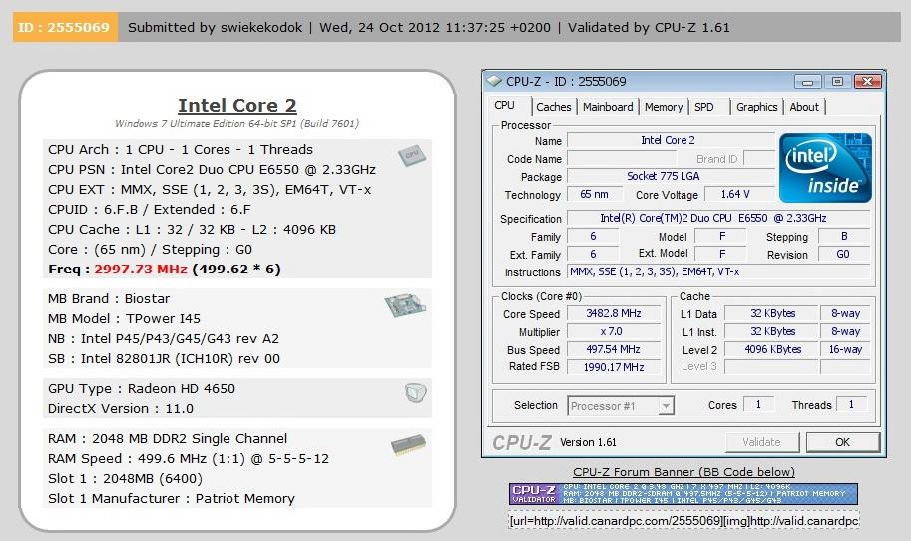Open the About tab
Viewport: 911px width, 541px height.
804,107
